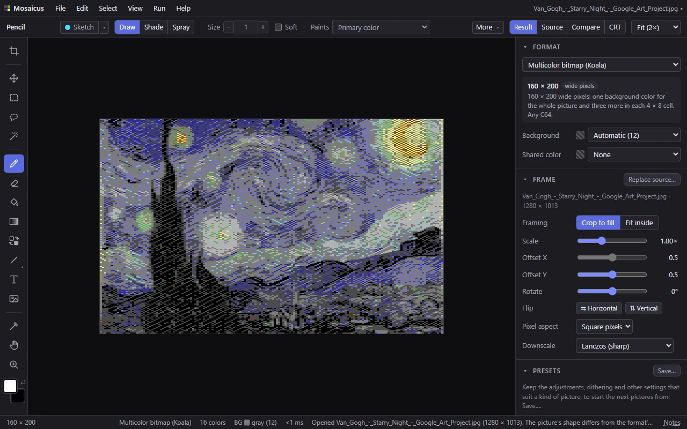Viewport: 687px width, 429px height.
Task: Select the Lasso tool
Action: point(14,117)
